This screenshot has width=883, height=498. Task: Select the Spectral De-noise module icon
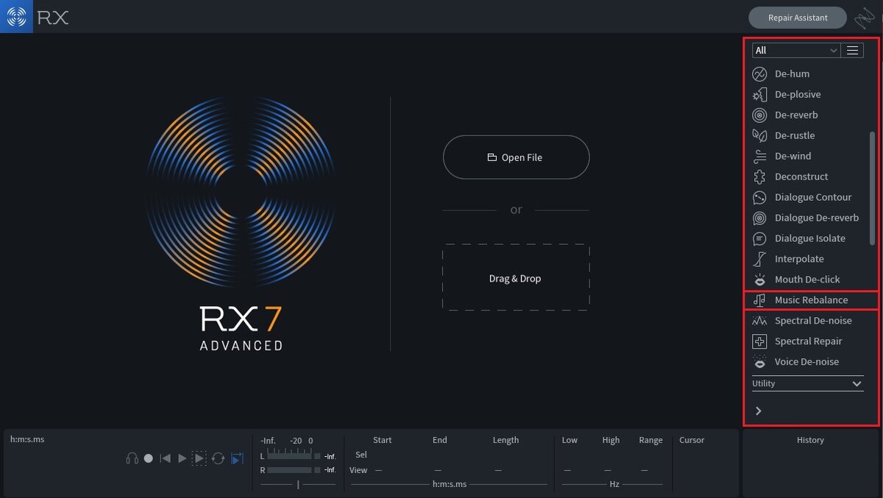(x=759, y=321)
